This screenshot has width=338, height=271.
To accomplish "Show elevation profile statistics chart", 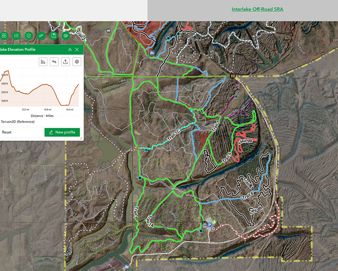I will coord(43,62).
